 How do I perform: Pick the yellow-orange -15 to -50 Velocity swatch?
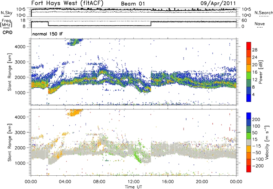[x=249, y=149]
